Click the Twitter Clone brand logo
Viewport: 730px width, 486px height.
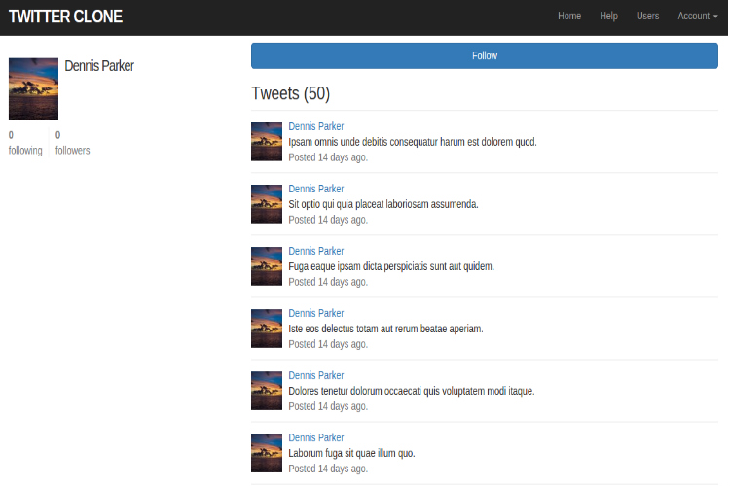coord(65,17)
